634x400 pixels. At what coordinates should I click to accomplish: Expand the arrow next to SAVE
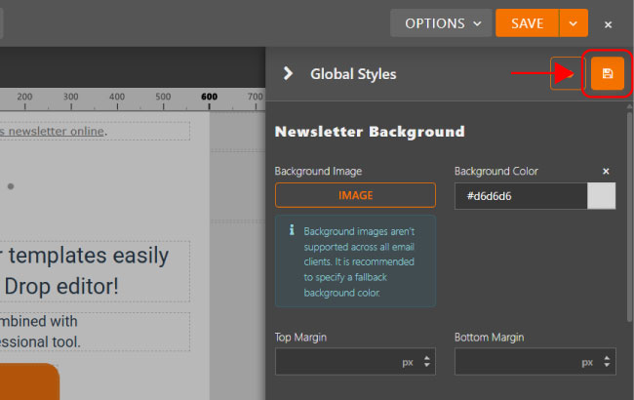575,23
